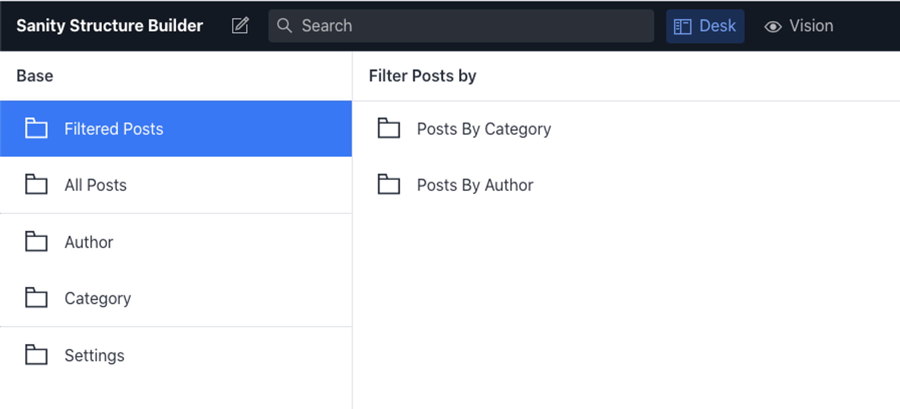The height and width of the screenshot is (409, 900).
Task: Switch to the Vision tool tab
Action: [799, 26]
